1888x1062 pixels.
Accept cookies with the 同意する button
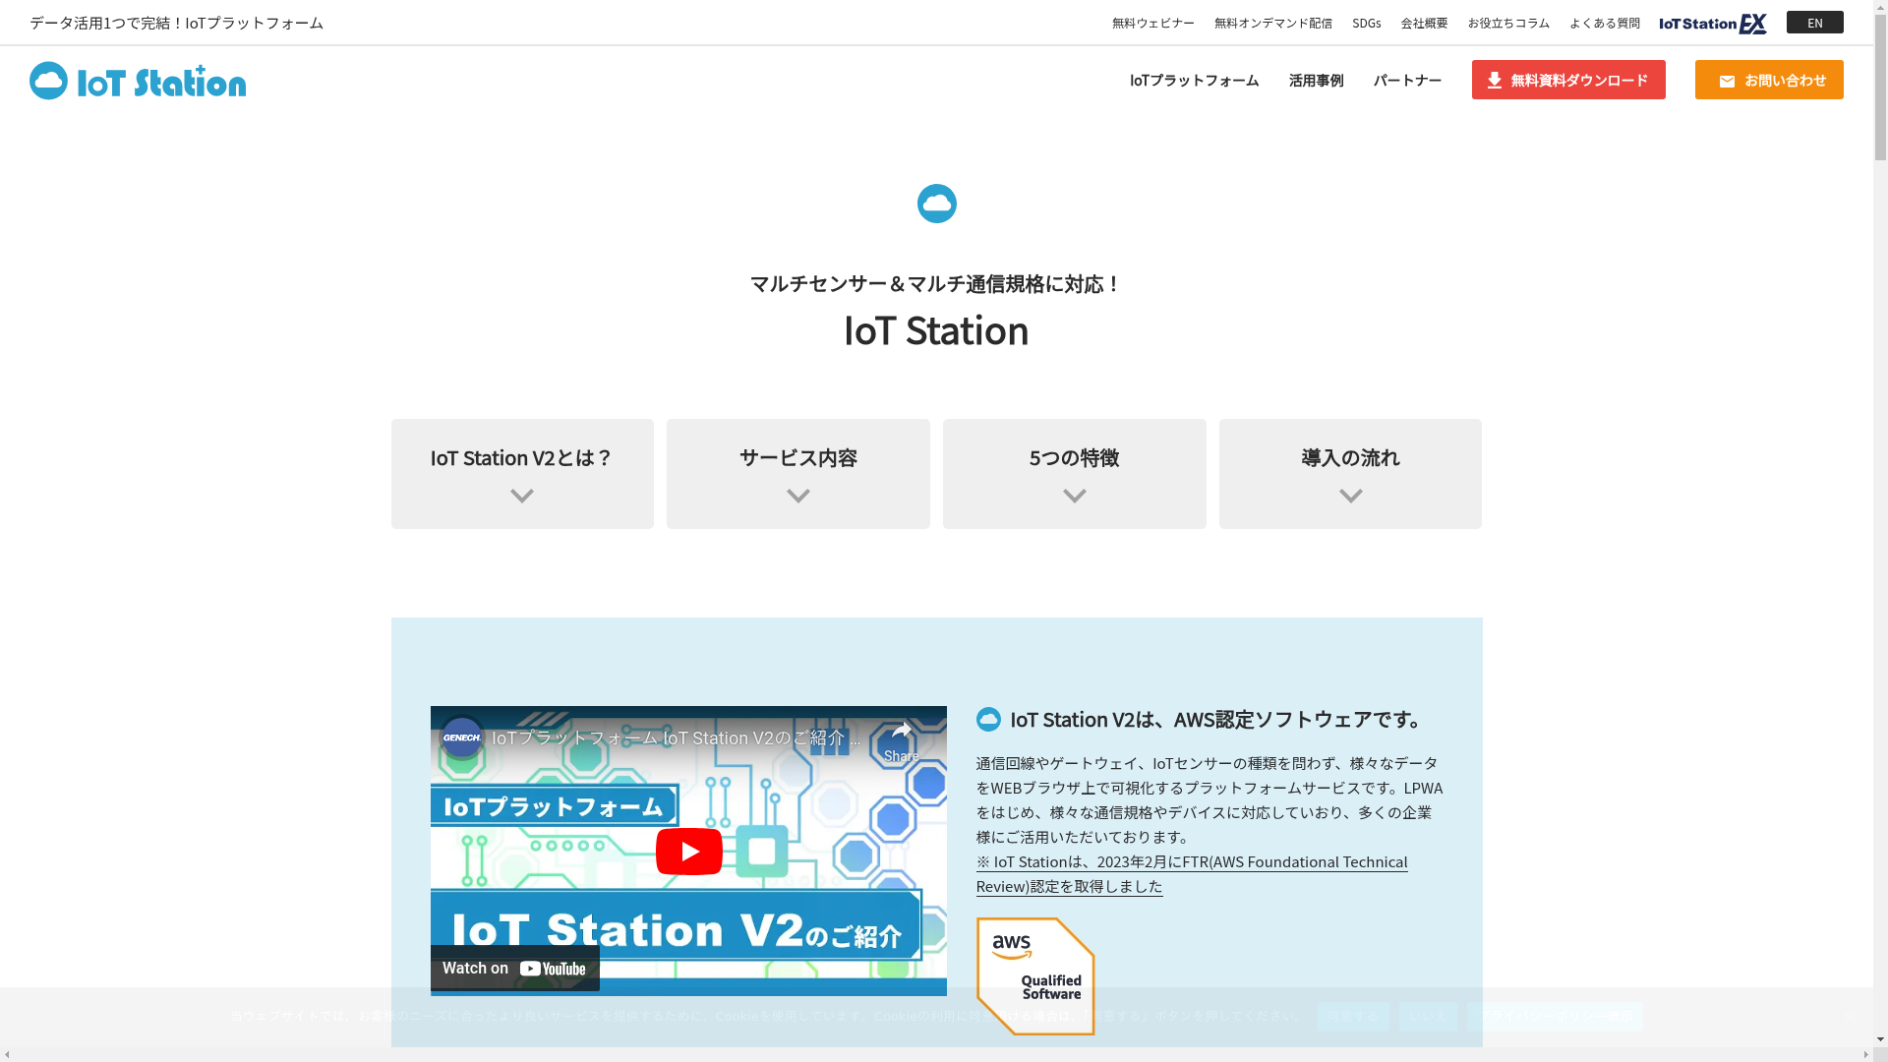click(1352, 1016)
